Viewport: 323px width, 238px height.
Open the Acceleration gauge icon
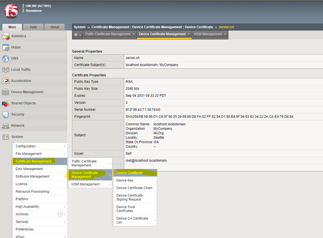tap(5, 81)
